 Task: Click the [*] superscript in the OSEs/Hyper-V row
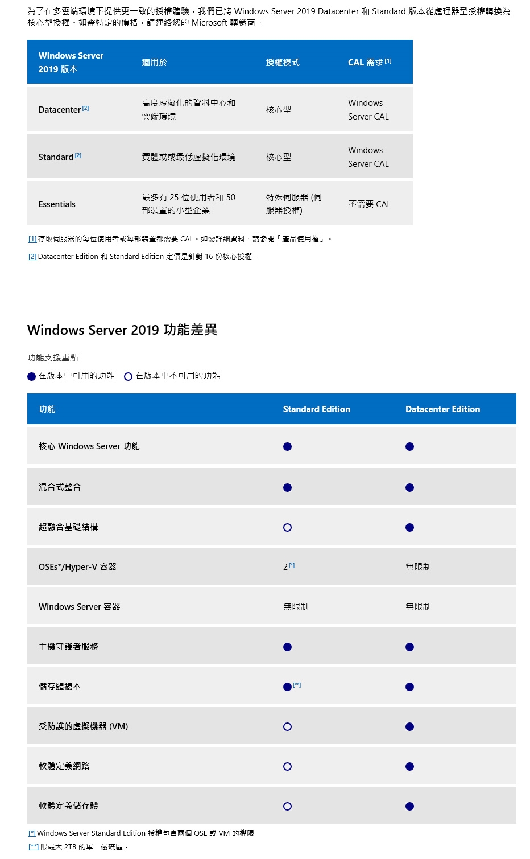pos(292,565)
